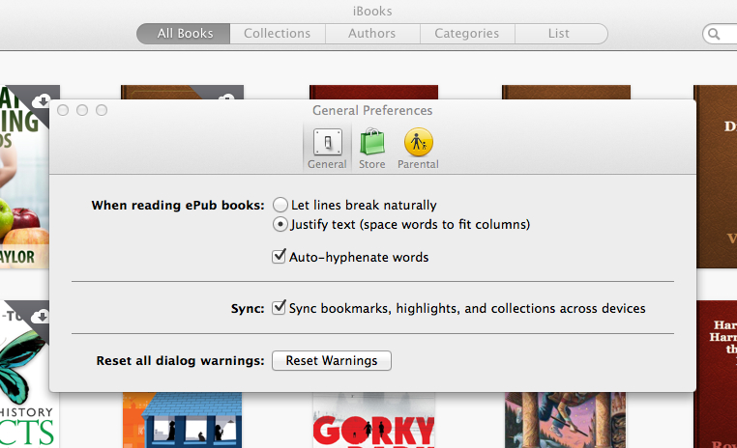Switch to List view
This screenshot has height=448, width=737.
coord(561,34)
